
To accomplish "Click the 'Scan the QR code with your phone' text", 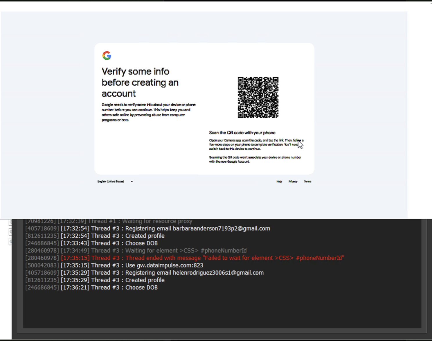I will pos(242,133).
